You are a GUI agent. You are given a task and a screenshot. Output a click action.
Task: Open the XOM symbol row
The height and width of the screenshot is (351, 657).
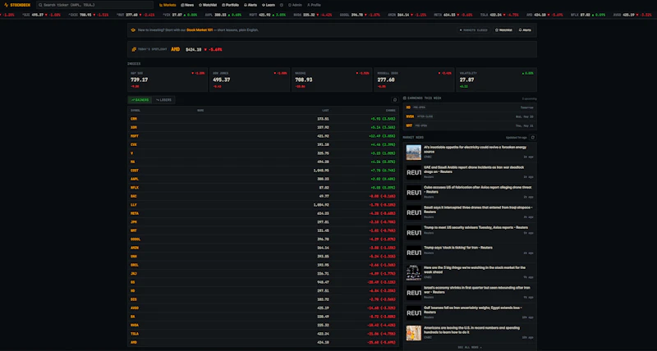tap(263, 127)
